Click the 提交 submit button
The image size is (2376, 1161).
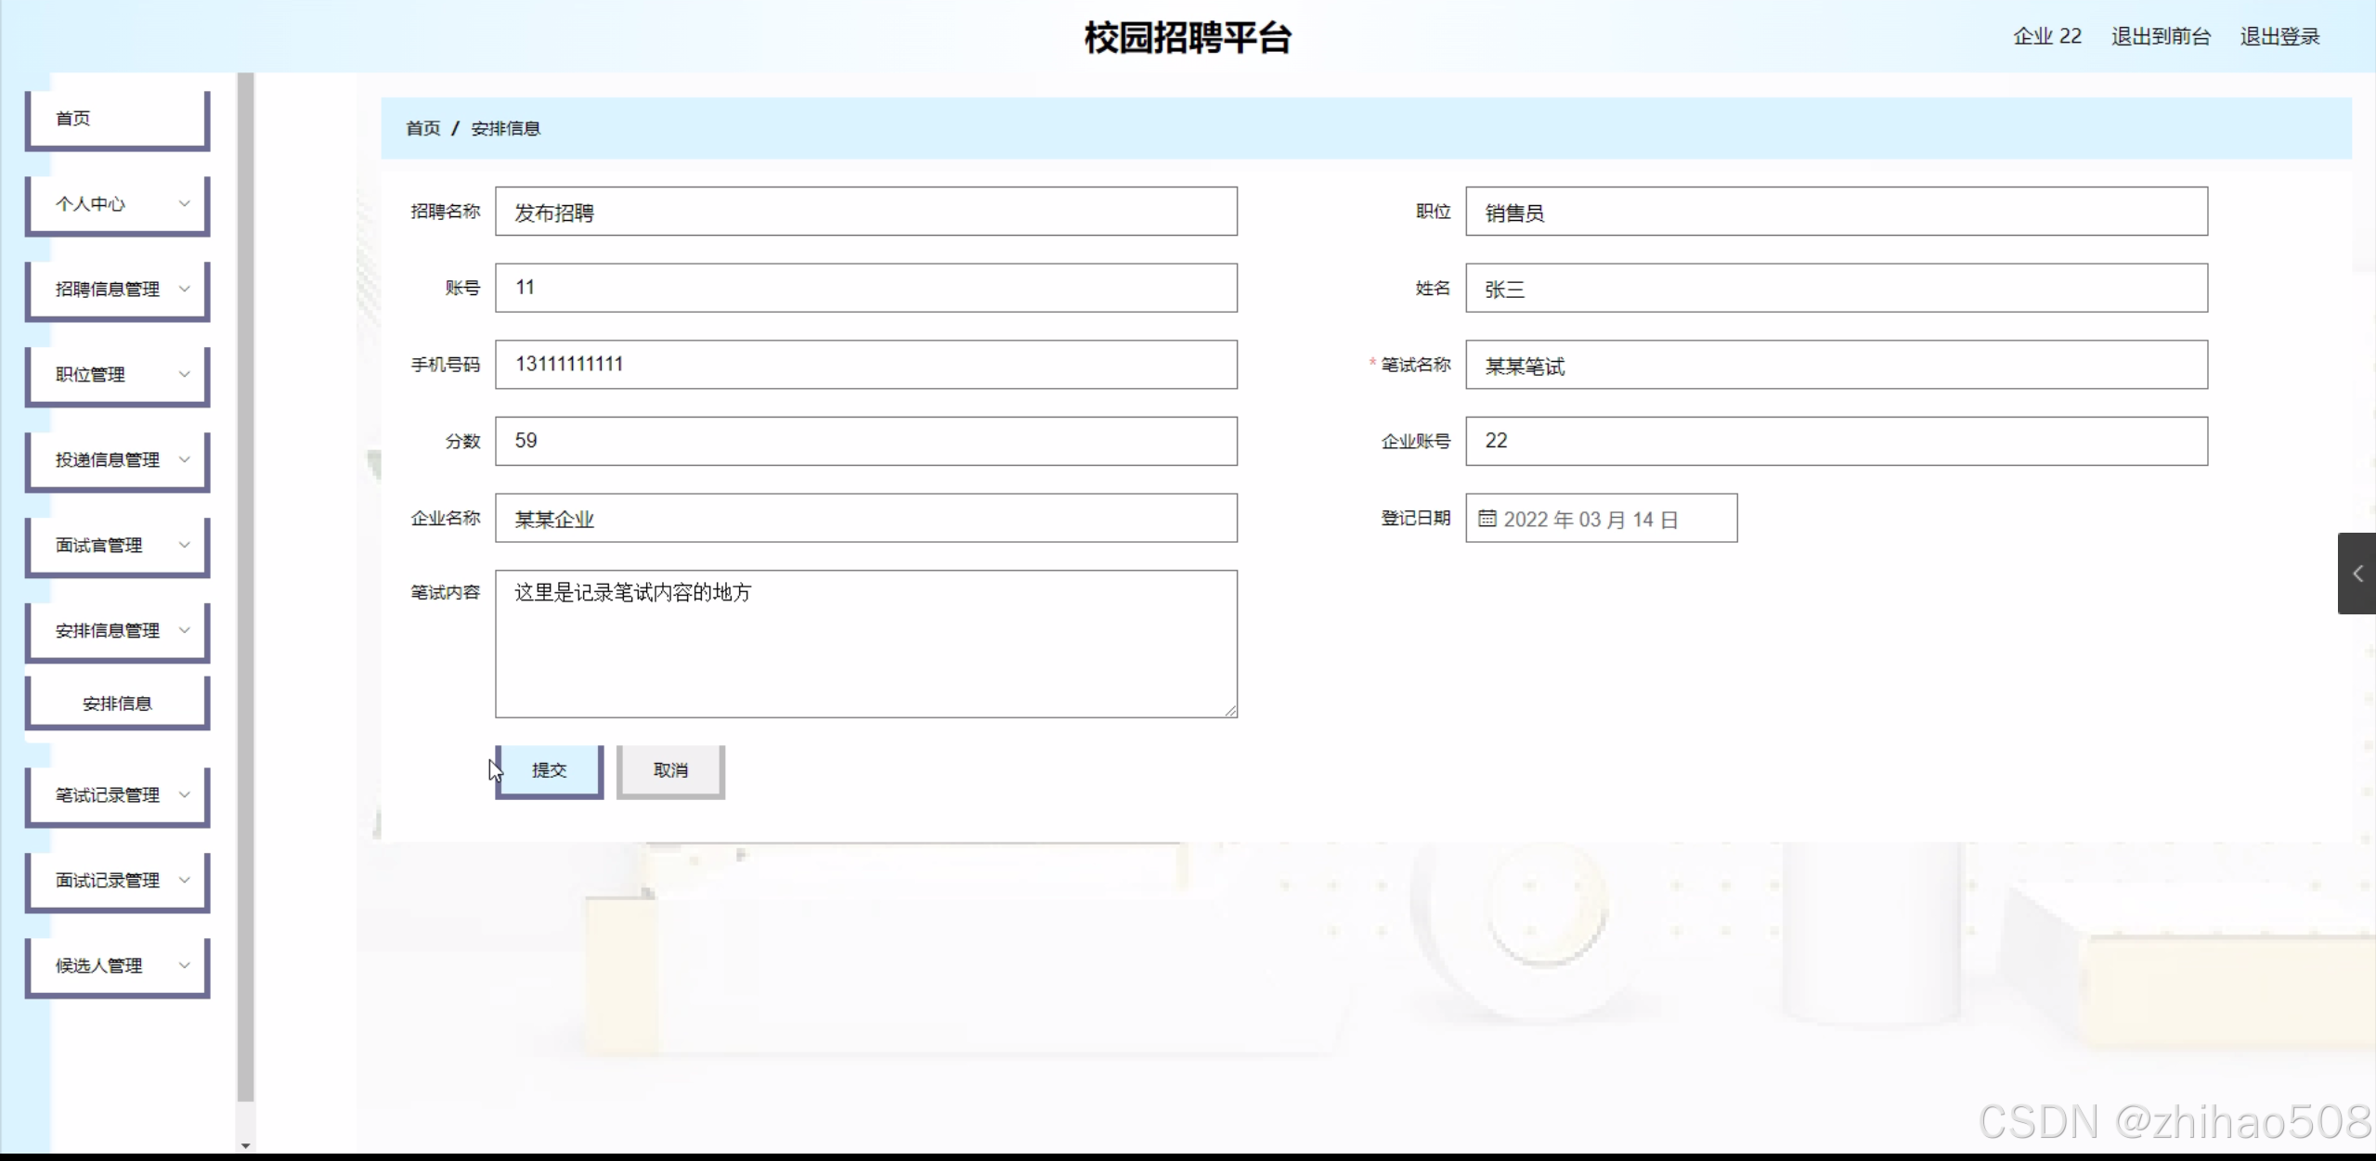click(x=549, y=770)
